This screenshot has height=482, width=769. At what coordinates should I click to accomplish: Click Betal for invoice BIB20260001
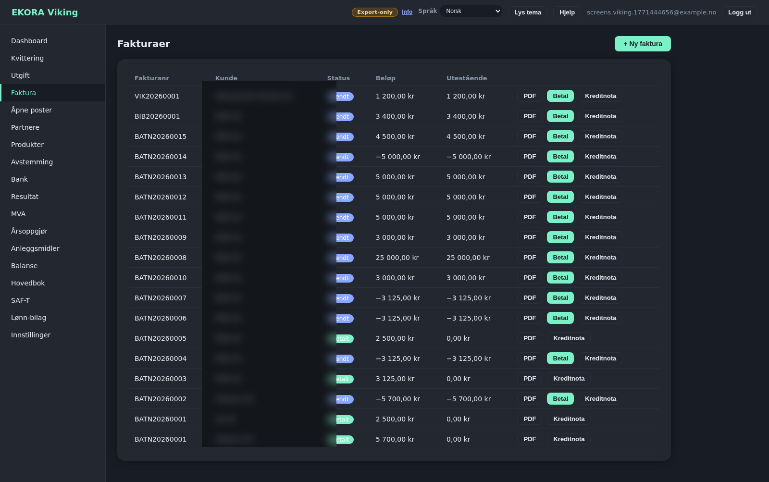tap(560, 116)
